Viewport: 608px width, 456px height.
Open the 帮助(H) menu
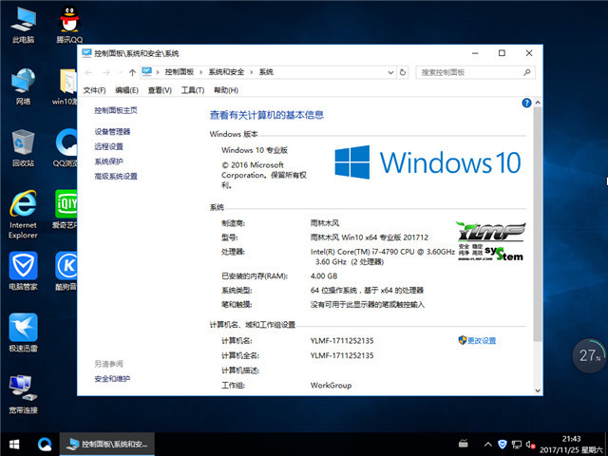point(226,90)
